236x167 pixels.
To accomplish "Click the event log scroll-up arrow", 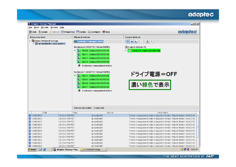I will click(x=198, y=115).
